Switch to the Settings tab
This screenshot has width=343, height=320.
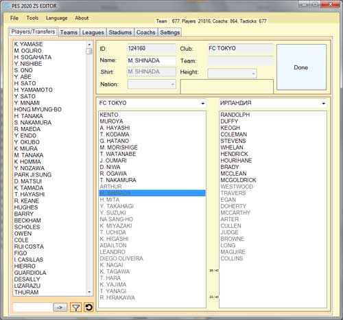tap(169, 32)
